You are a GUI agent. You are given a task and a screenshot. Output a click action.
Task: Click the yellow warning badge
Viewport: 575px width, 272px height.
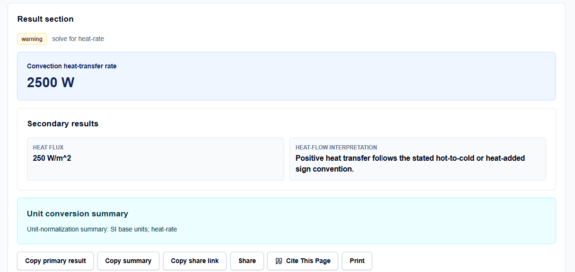point(32,39)
